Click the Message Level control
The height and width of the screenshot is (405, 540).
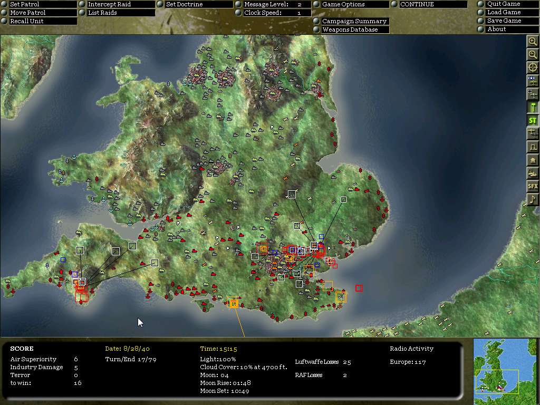[277, 4]
